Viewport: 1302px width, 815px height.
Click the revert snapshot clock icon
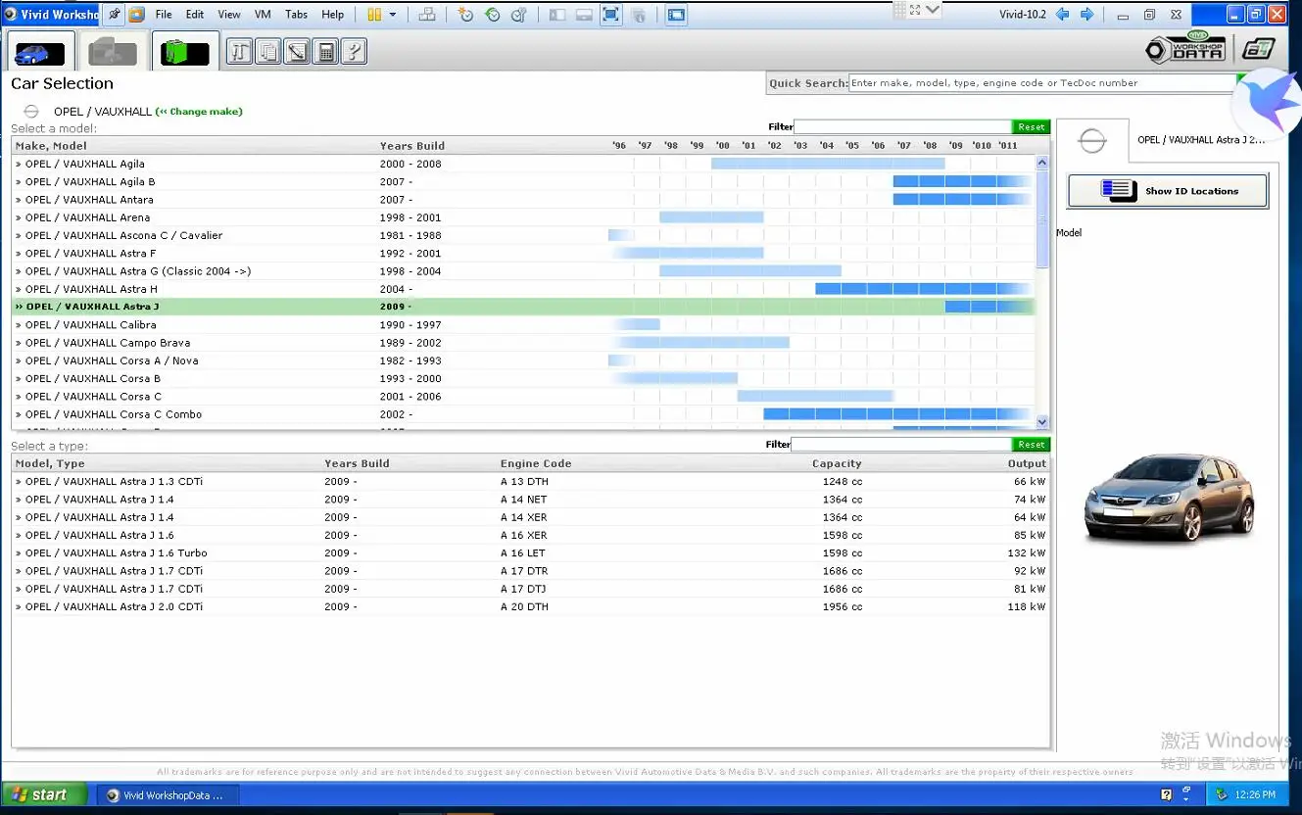click(x=493, y=15)
